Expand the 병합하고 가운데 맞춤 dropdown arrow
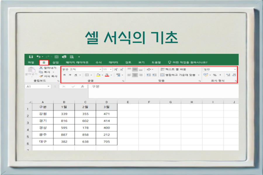Viewport: 263px width, 175px height. pyautogui.click(x=199, y=75)
